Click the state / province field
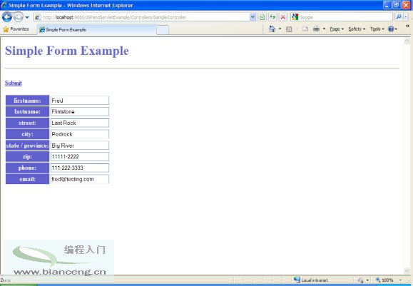The height and width of the screenshot is (286, 413). (80, 145)
